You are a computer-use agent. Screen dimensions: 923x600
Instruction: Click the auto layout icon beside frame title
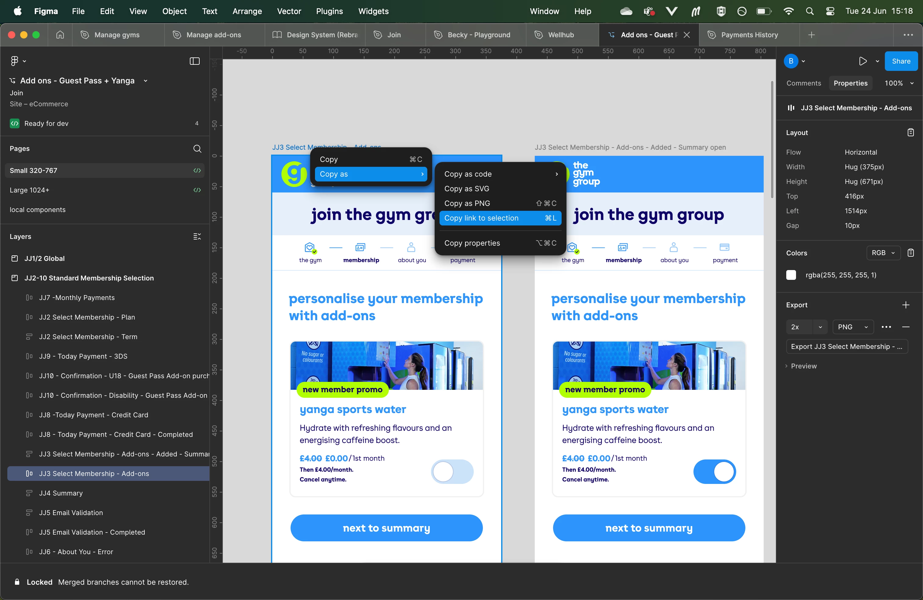pos(791,108)
